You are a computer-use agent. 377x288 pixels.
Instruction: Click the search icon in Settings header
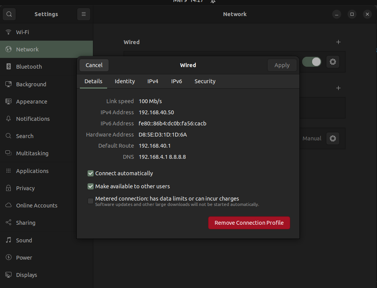pos(9,14)
